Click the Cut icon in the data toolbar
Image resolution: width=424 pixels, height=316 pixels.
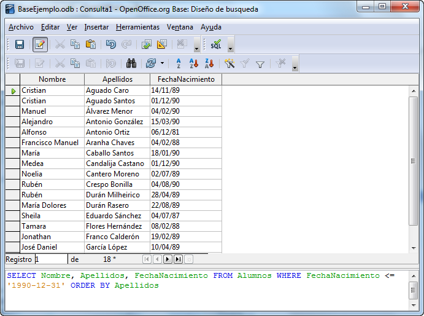60,63
